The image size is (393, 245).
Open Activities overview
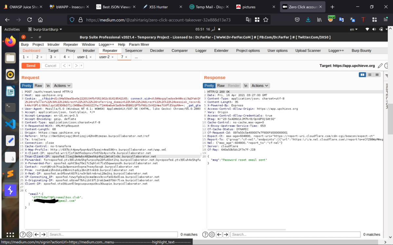(x=12, y=29)
